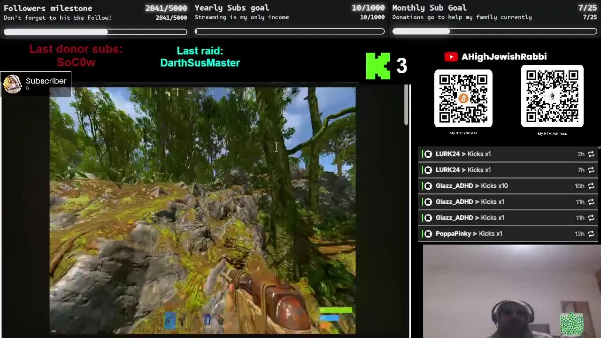Click the number 3 beside the Kick logo

click(x=401, y=66)
